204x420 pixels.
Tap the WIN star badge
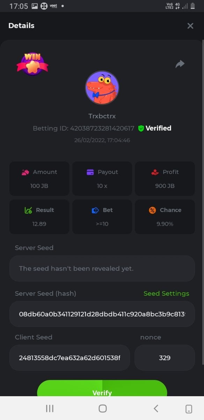tap(32, 64)
